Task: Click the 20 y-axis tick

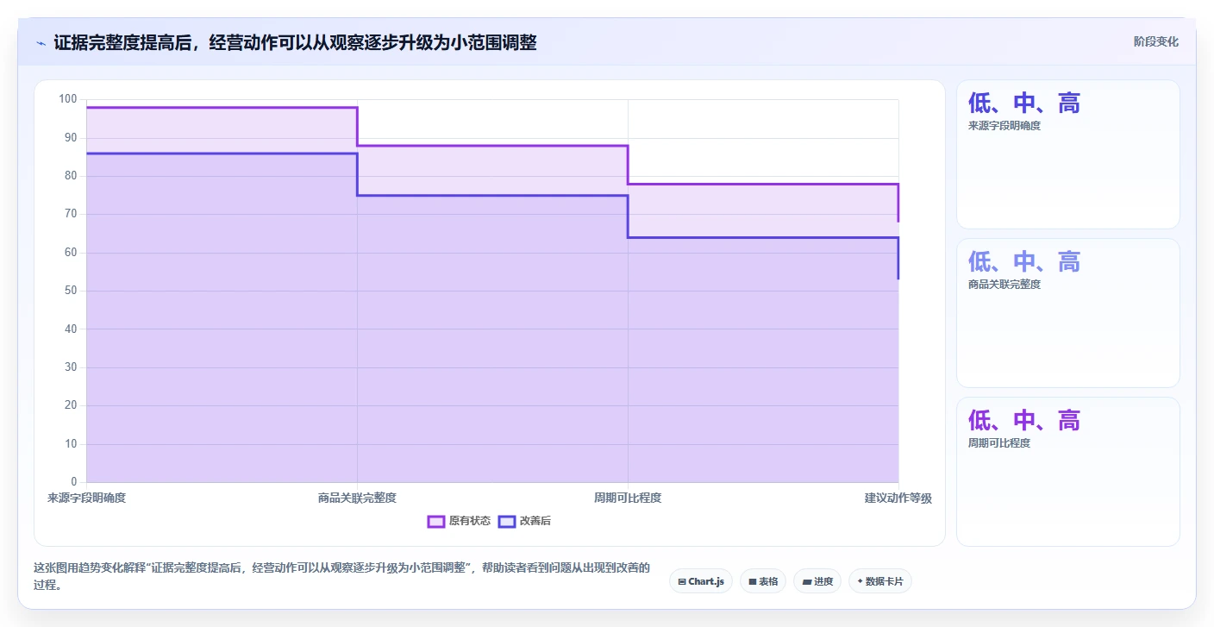Action: [x=71, y=405]
